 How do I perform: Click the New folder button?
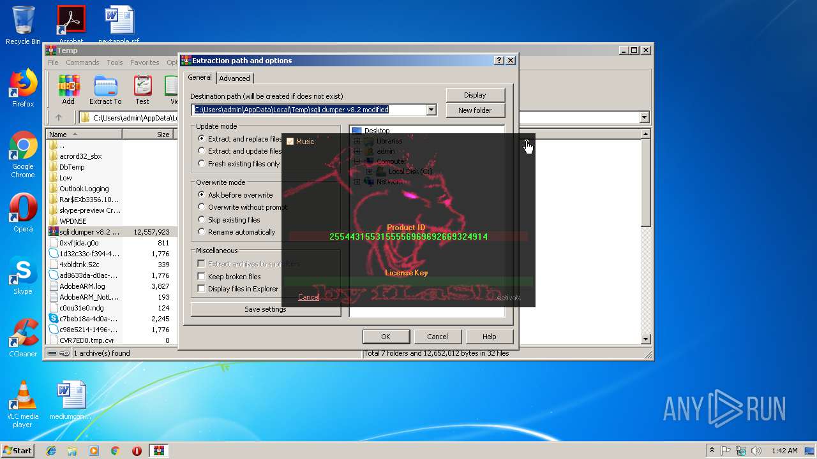pyautogui.click(x=475, y=110)
